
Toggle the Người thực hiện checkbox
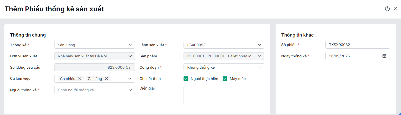186,79
